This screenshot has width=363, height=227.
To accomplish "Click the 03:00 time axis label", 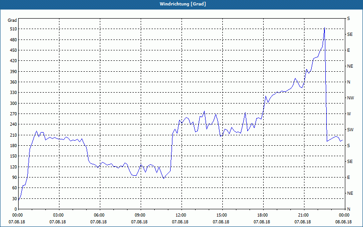I will [x=59, y=215].
